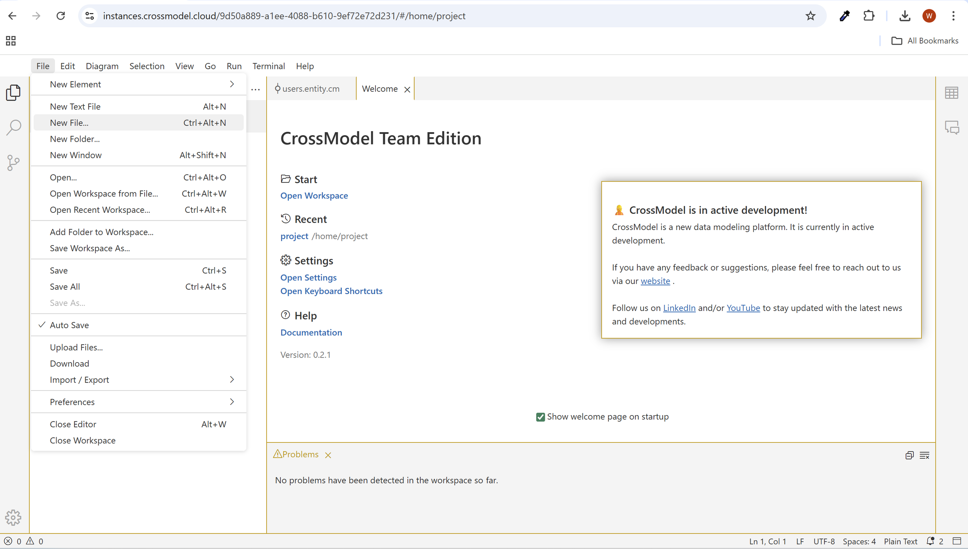This screenshot has height=549, width=968.
Task: Open the chat icon on right sidebar
Action: coord(951,127)
